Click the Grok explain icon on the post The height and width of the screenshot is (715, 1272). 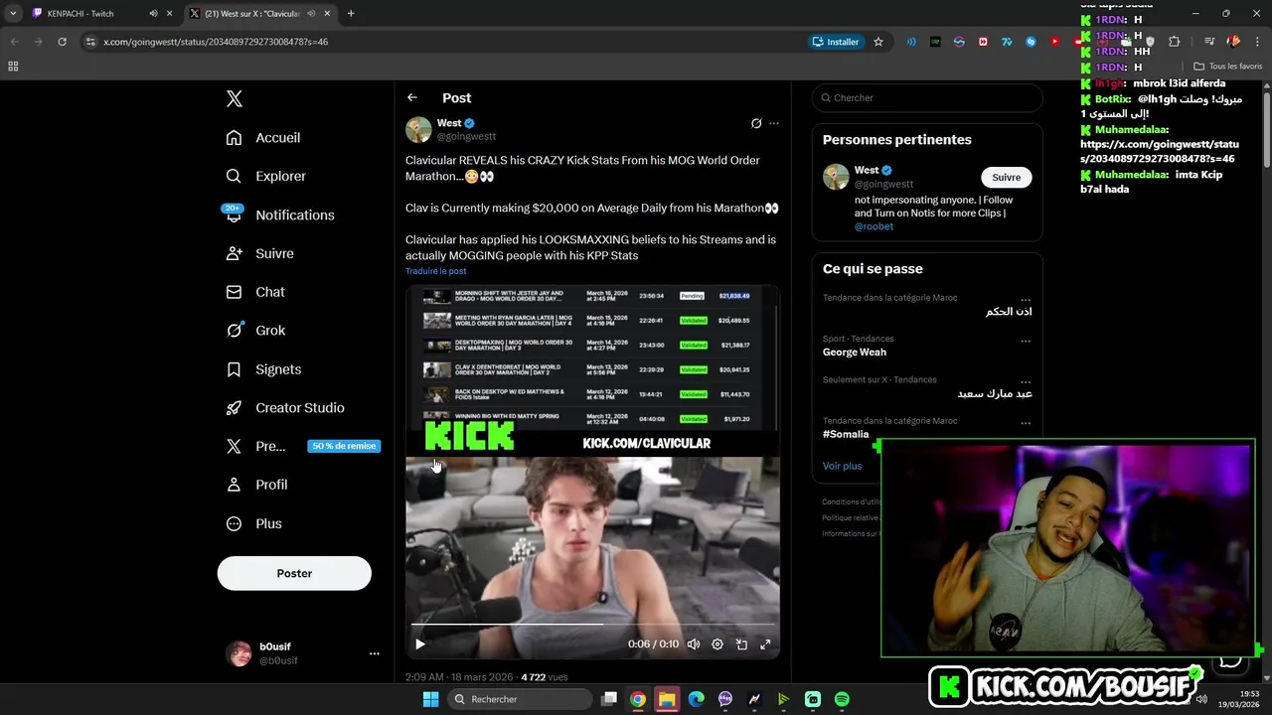point(756,123)
